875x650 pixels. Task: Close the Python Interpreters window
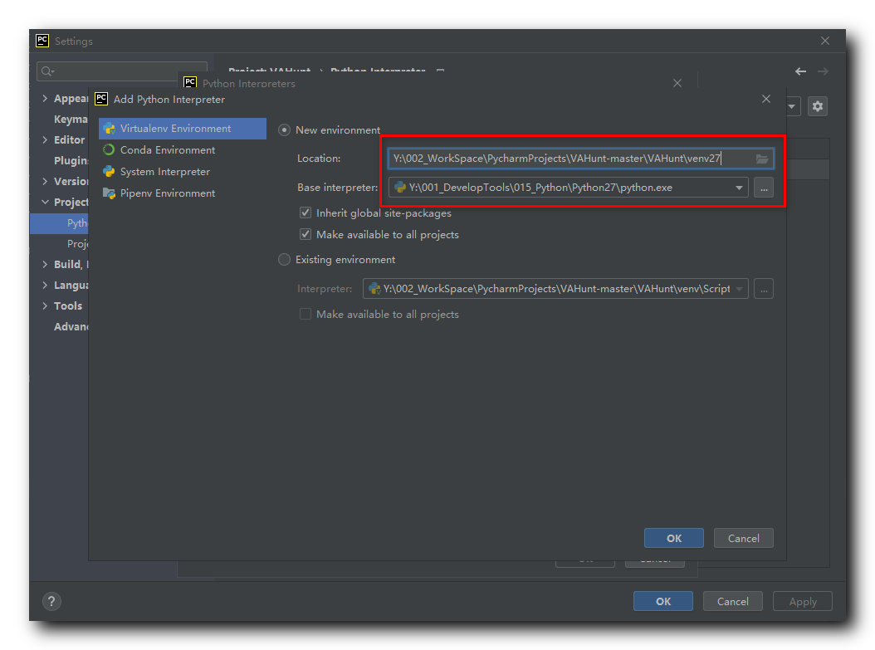677,83
